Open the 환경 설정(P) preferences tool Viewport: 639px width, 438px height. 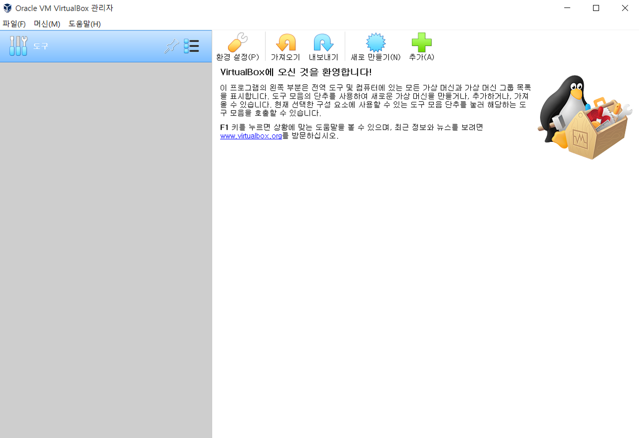238,47
